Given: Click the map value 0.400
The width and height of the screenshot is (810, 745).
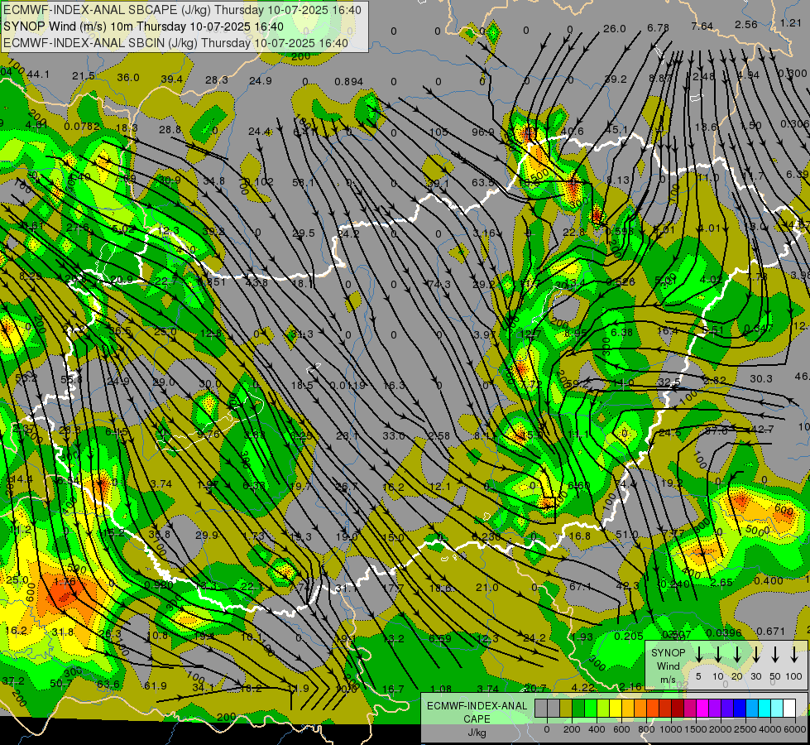Looking at the screenshot, I should click(768, 580).
